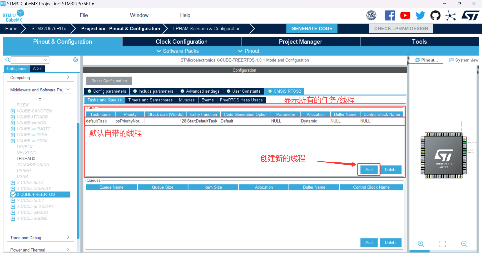Switch to System view tab

[463, 60]
